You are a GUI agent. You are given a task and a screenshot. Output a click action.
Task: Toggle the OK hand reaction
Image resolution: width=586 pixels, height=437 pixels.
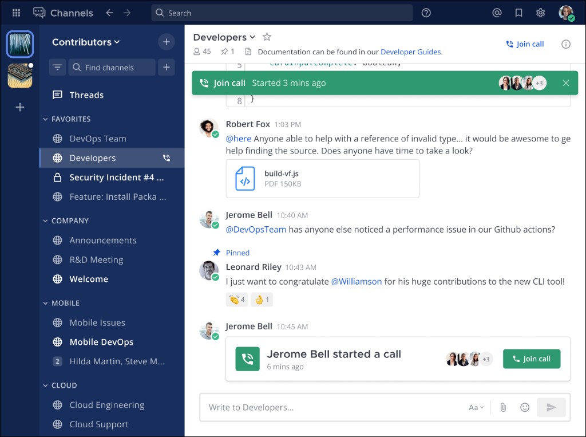[x=262, y=300]
